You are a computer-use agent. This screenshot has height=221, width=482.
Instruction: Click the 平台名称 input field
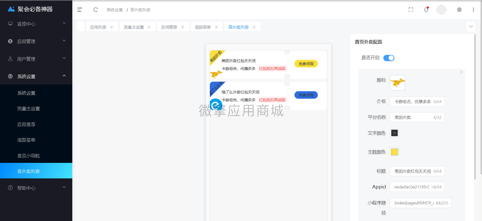[x=417, y=117]
